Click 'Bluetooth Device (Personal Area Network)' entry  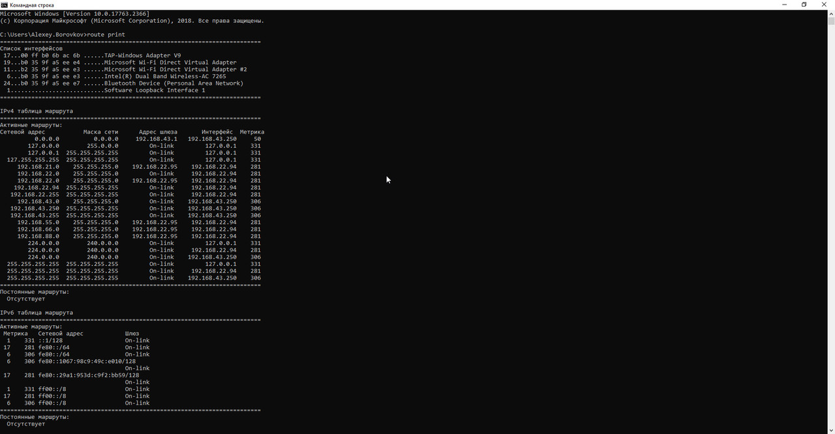[174, 83]
